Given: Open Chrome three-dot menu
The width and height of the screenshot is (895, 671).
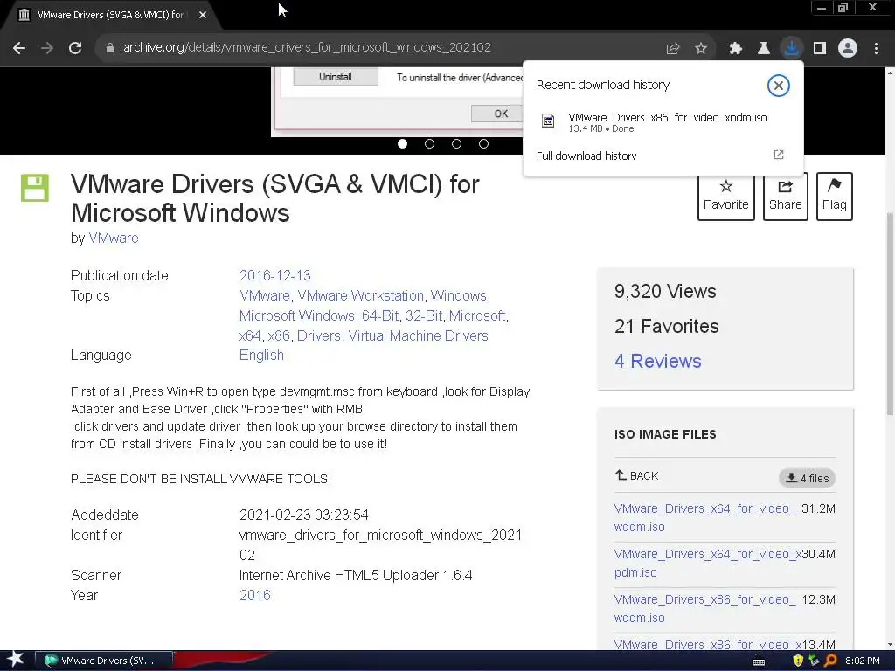Looking at the screenshot, I should point(876,49).
